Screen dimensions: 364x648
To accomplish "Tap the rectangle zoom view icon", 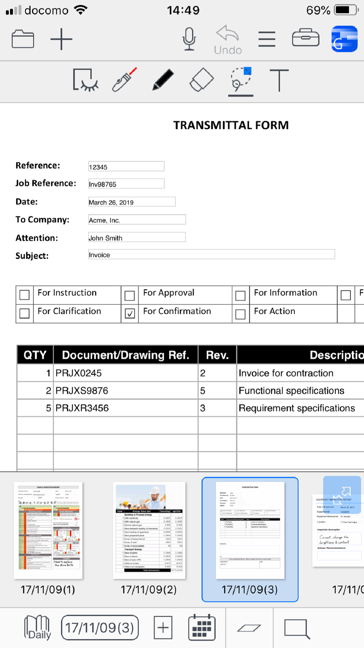I will (297, 629).
